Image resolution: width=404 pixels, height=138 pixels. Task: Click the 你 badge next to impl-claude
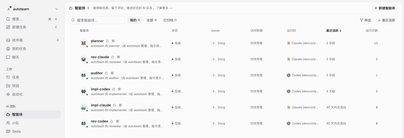[x=120, y=105]
